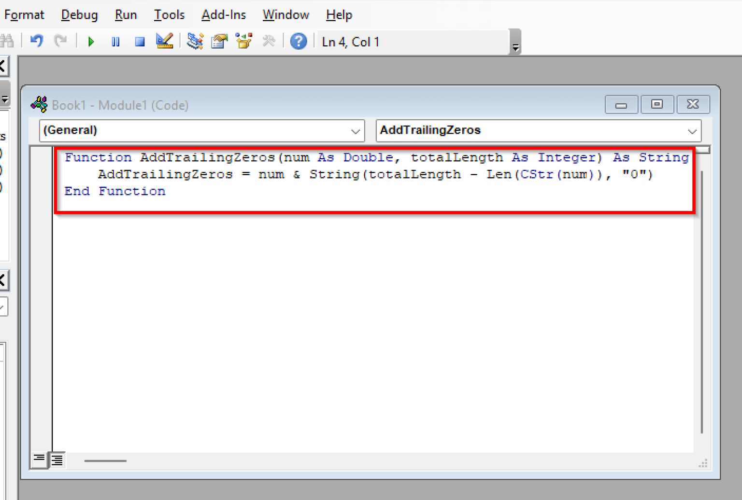Open the Properties Window icon

click(x=219, y=42)
